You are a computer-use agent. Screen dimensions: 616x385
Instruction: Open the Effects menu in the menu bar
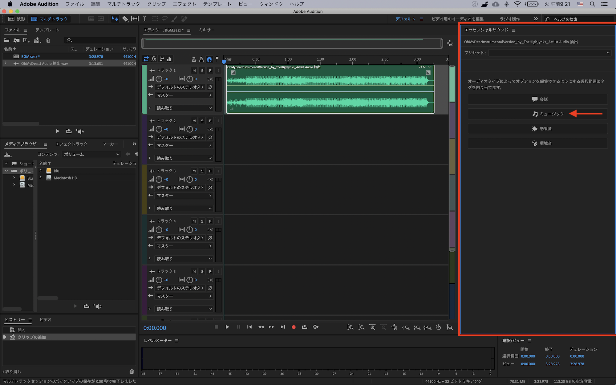coord(184,4)
